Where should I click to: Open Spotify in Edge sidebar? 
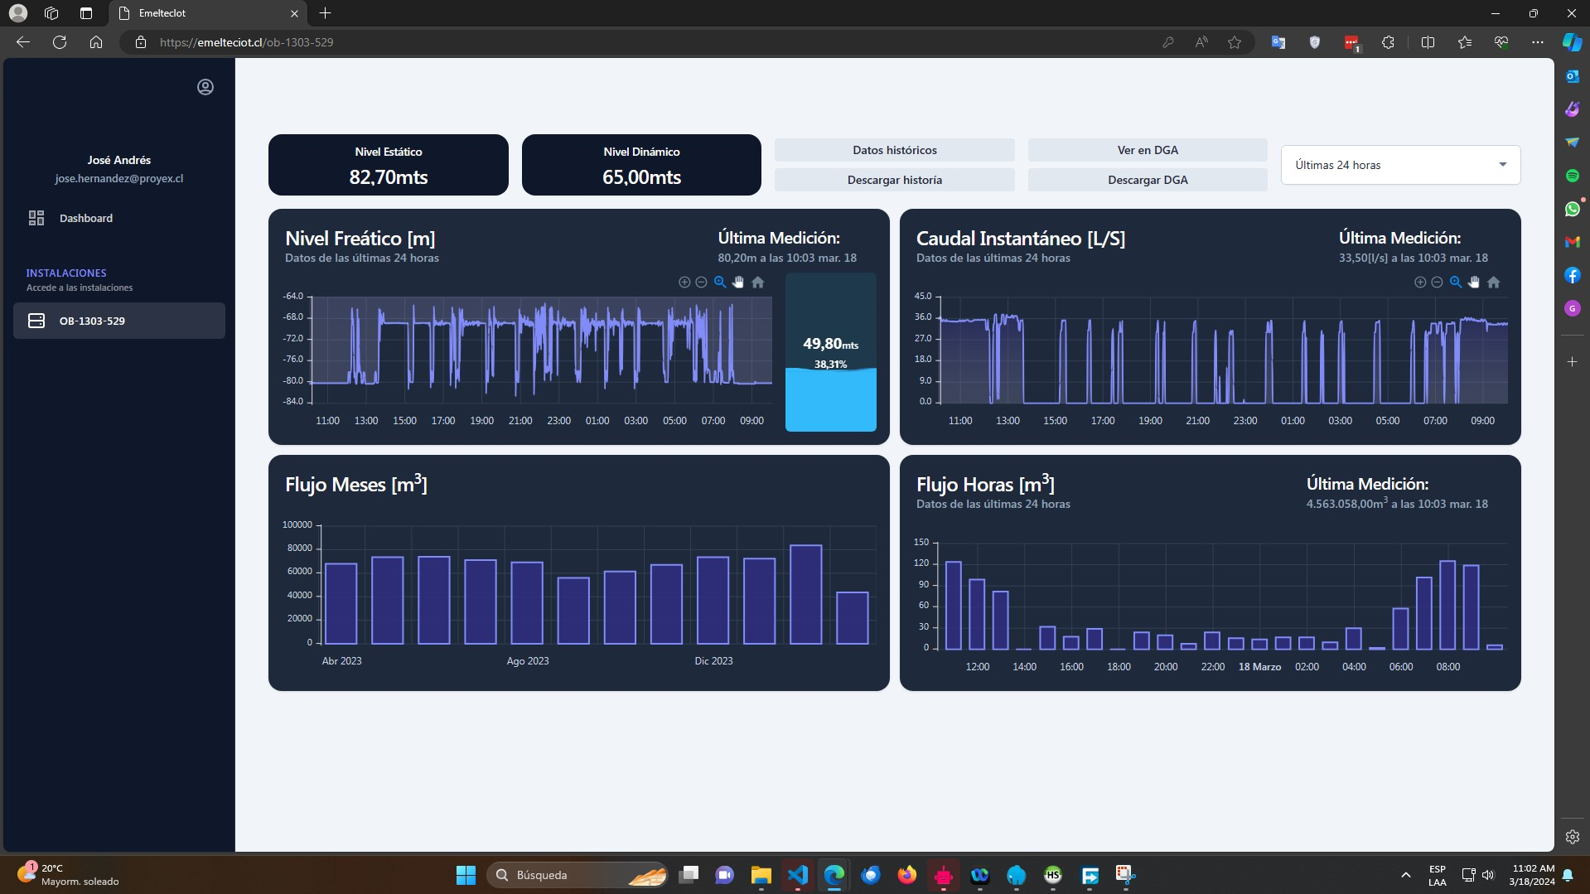point(1573,176)
